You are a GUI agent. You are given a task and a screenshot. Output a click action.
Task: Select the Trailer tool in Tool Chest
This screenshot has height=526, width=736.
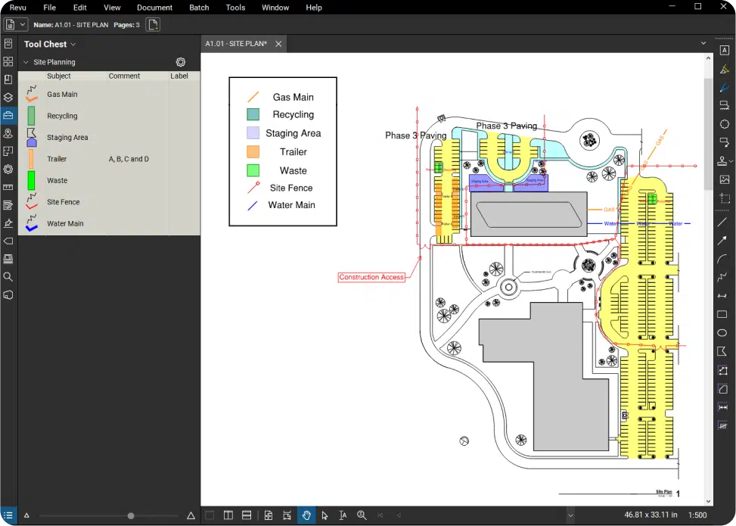(57, 159)
